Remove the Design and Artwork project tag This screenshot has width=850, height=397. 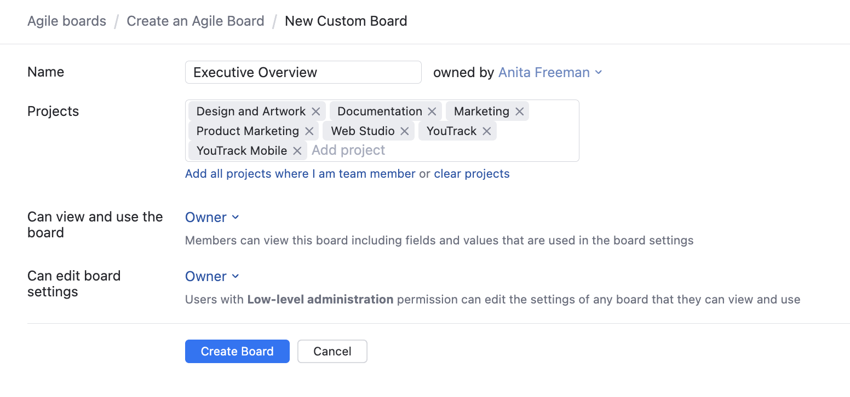[x=315, y=111]
